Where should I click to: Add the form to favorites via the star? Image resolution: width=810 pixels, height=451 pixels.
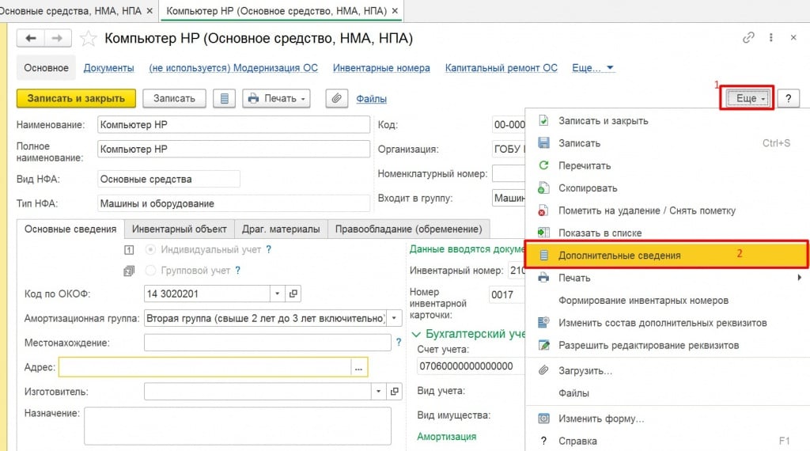[89, 39]
